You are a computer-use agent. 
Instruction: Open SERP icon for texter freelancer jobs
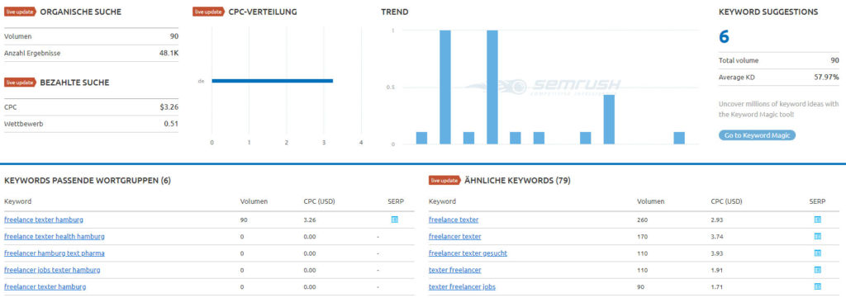pyautogui.click(x=817, y=286)
